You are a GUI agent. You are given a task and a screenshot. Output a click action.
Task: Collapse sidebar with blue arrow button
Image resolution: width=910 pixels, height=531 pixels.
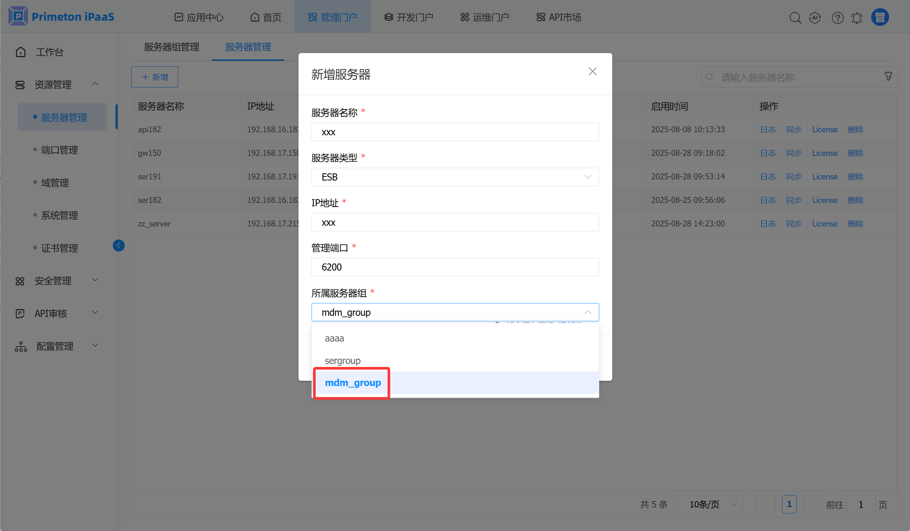119,246
